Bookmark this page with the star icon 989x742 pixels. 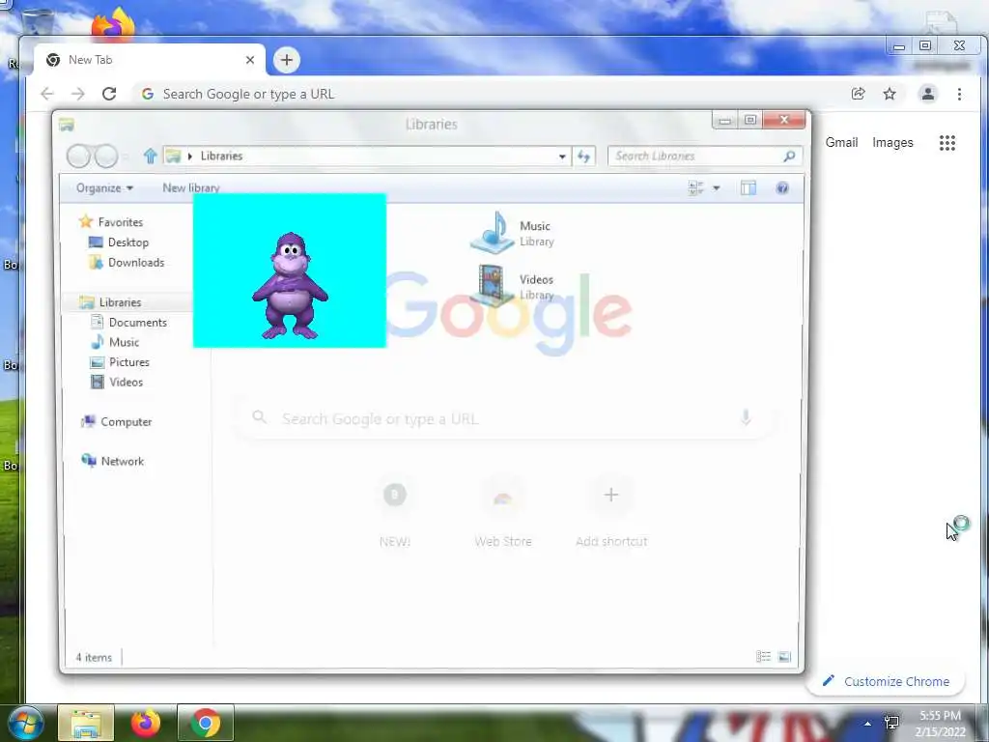890,94
